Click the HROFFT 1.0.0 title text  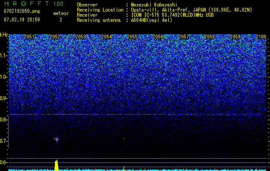tap(33, 3)
